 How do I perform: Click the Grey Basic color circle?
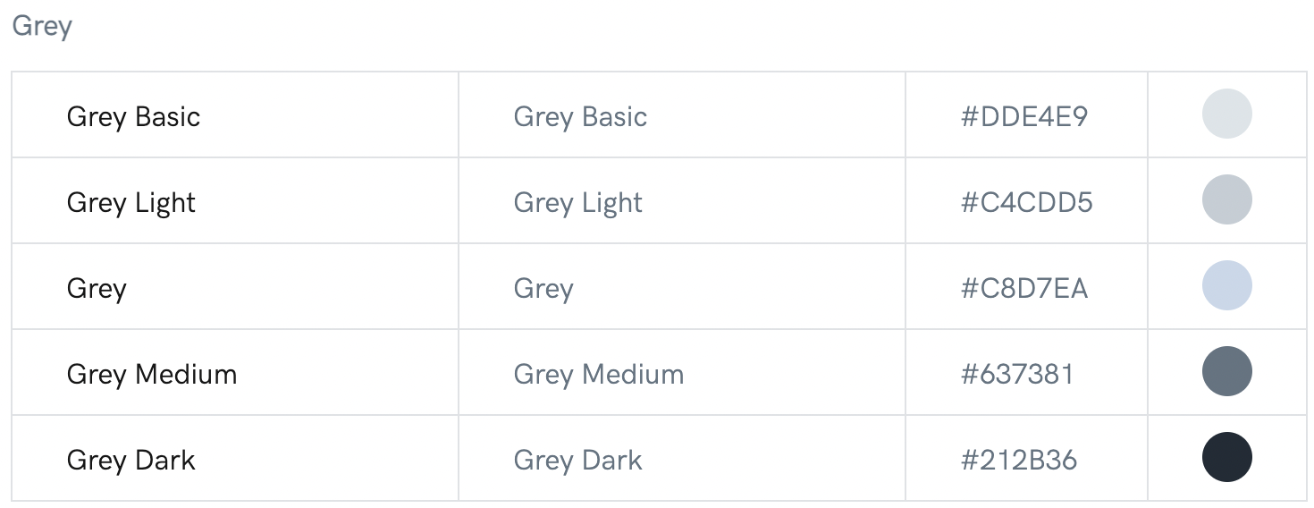tap(1226, 114)
